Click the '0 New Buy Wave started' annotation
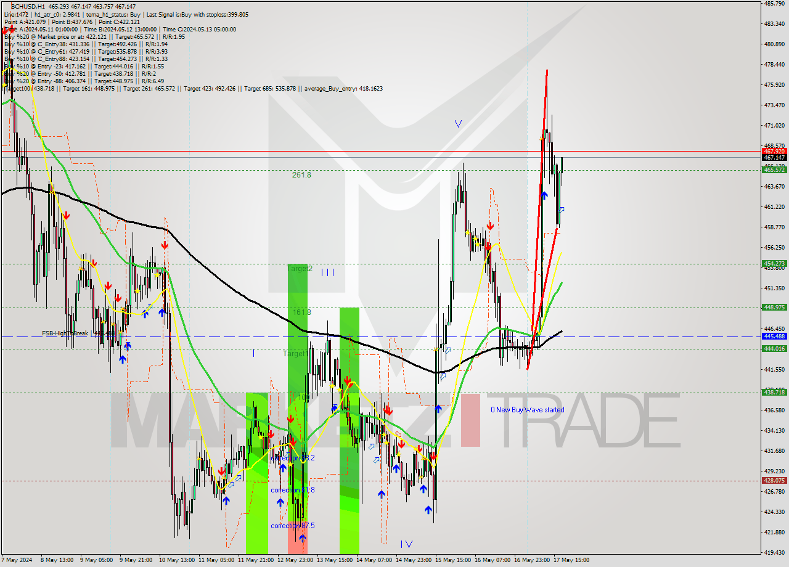This screenshot has height=567, width=789. click(527, 410)
